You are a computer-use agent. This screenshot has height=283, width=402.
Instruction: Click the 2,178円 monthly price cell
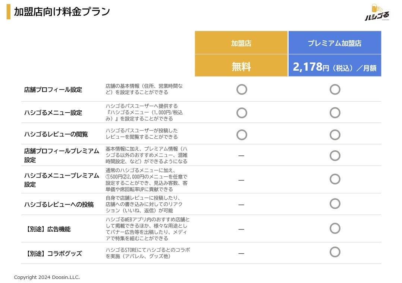335,67
